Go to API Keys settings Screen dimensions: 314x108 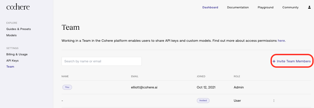pos(13,61)
